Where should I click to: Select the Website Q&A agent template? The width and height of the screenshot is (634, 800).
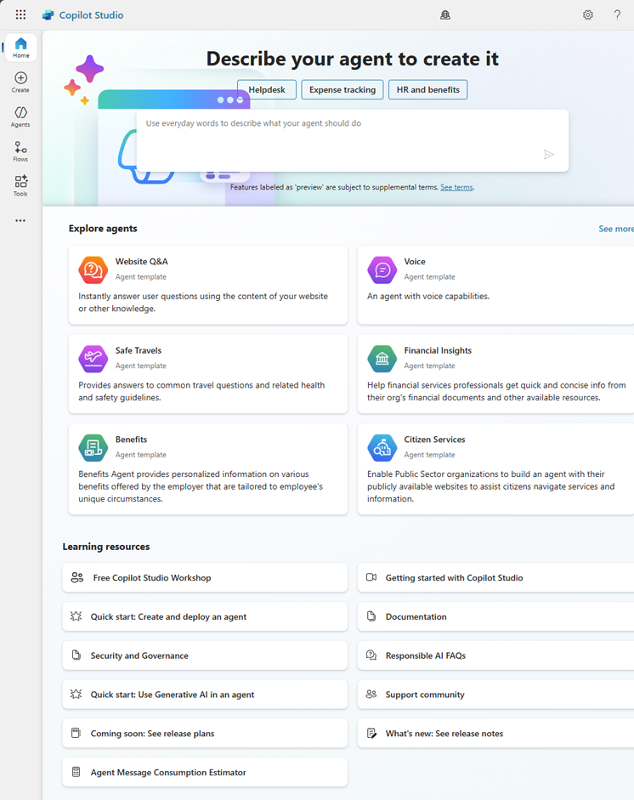pos(208,285)
